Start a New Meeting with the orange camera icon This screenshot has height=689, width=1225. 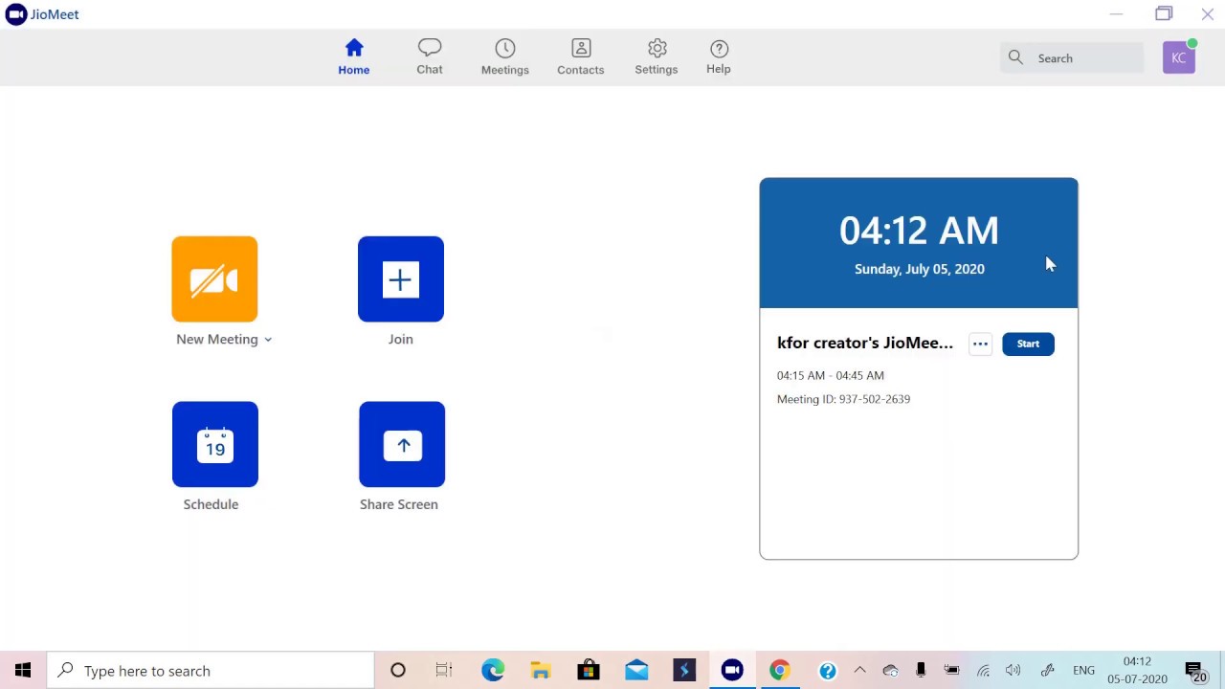click(x=214, y=278)
